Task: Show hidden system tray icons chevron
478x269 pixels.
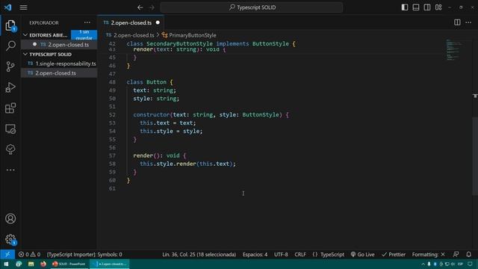Action: pyautogui.click(x=423, y=264)
